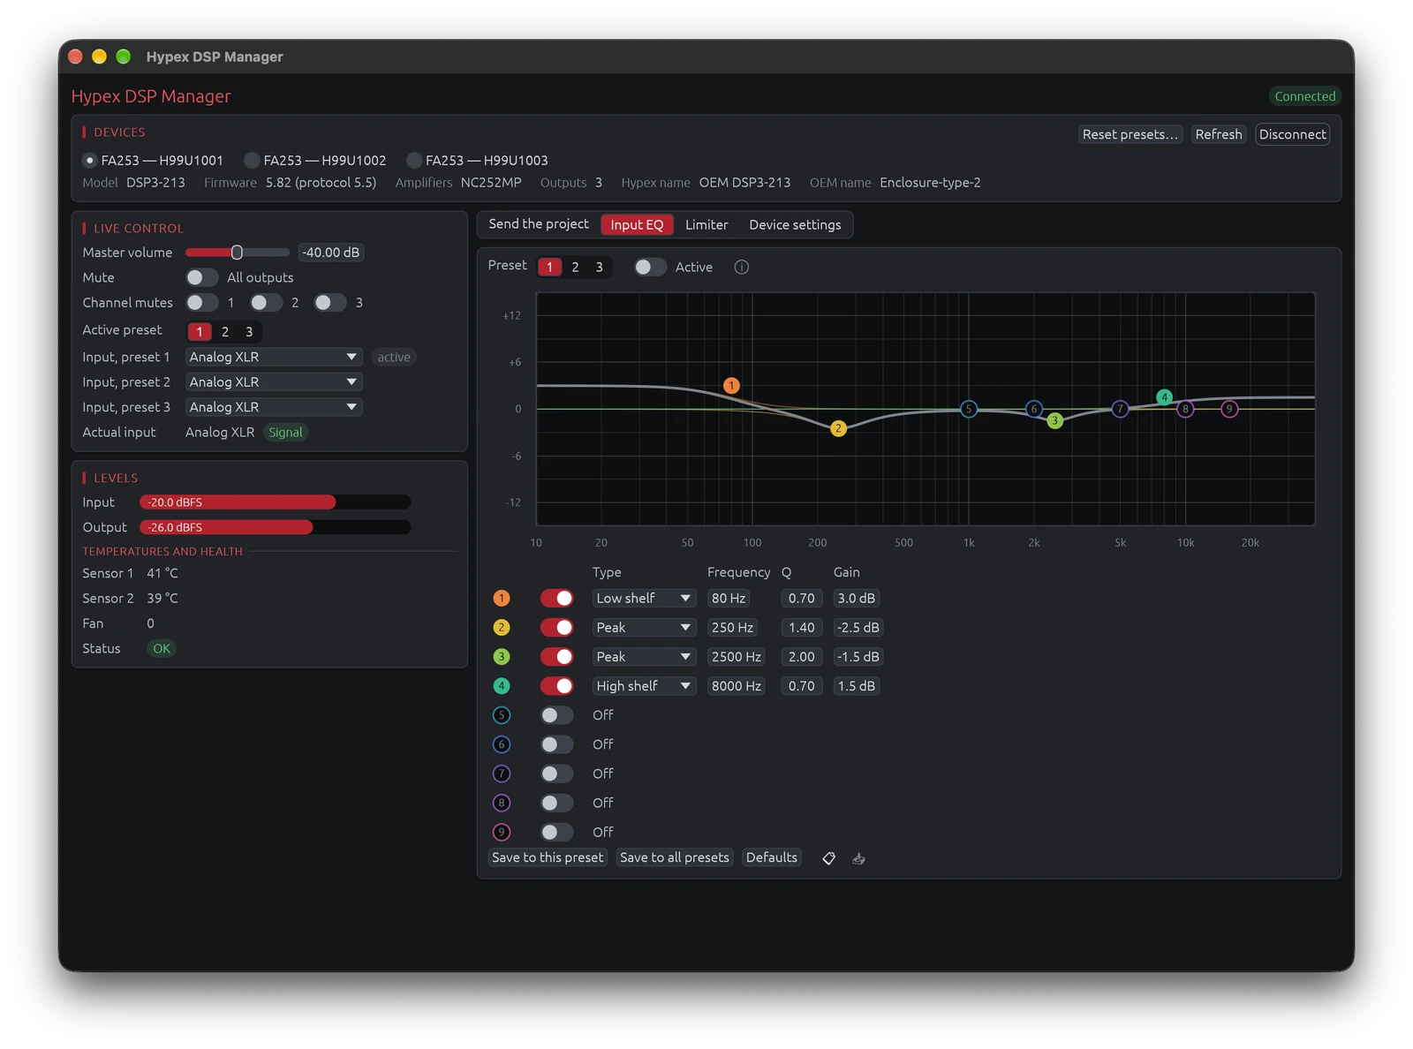Click band 5 number badge in list
The height and width of the screenshot is (1049, 1413).
[502, 715]
